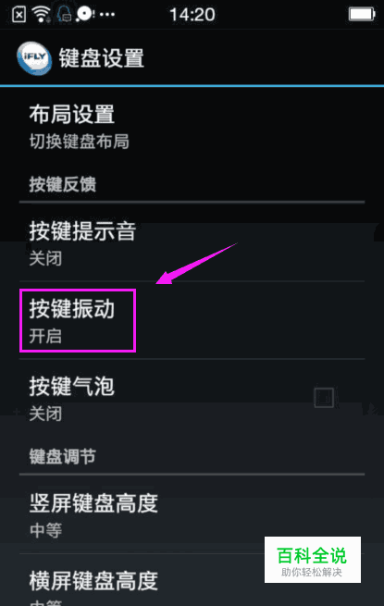
Task: Click the 百科全说 watermark badge
Action: click(313, 559)
